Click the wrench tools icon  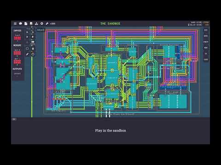(47, 23)
